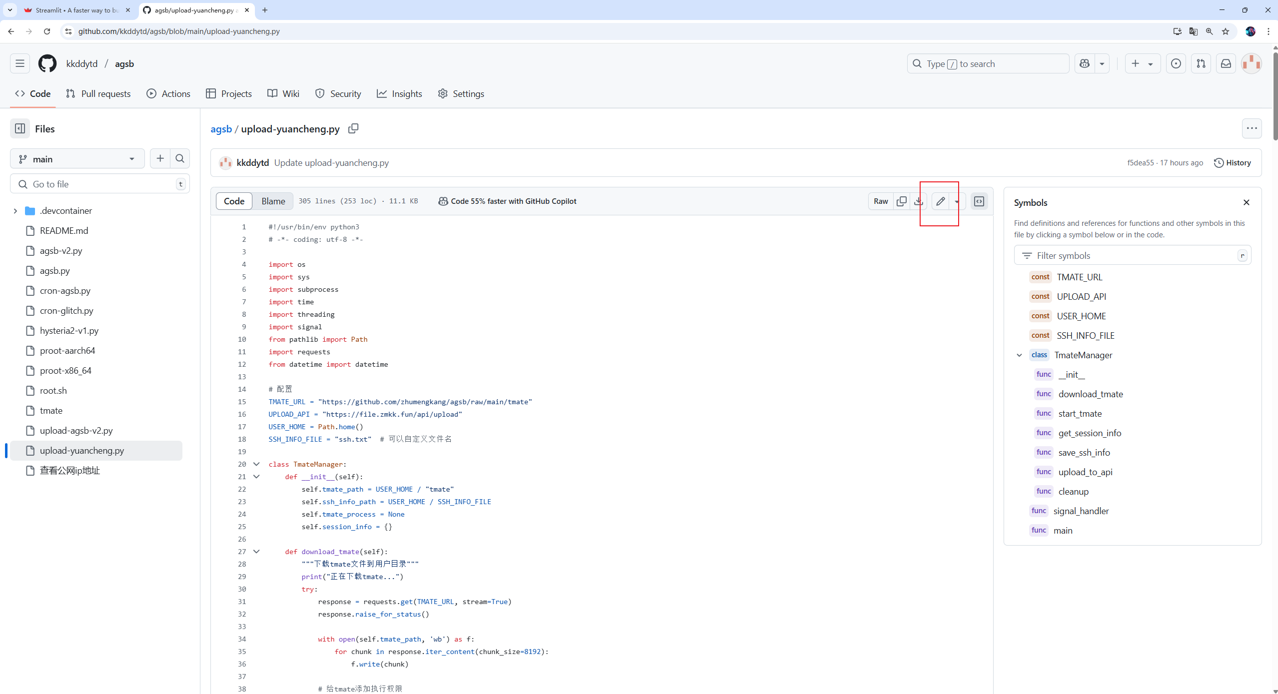Add a file with the plus icon
This screenshot has width=1278, height=694.
point(160,158)
